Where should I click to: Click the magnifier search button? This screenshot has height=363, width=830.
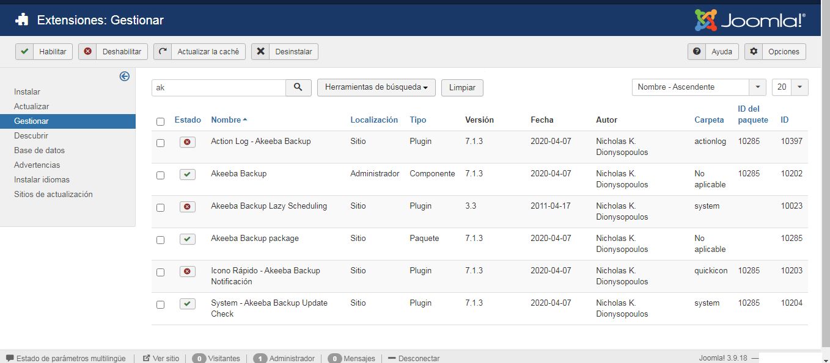(298, 87)
